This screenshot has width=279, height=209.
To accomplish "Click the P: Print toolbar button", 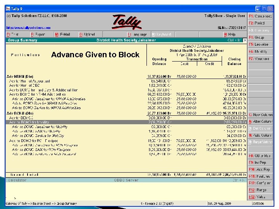I will 17,34.
